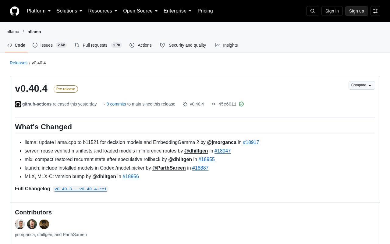Open the 3 commits link
Viewport: 390px width, 244px height.
pos(116,104)
